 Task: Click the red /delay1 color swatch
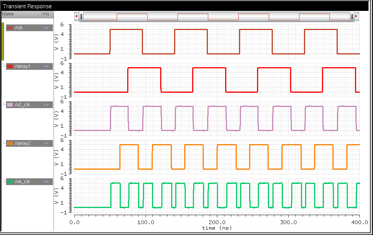pyautogui.click(x=10, y=66)
